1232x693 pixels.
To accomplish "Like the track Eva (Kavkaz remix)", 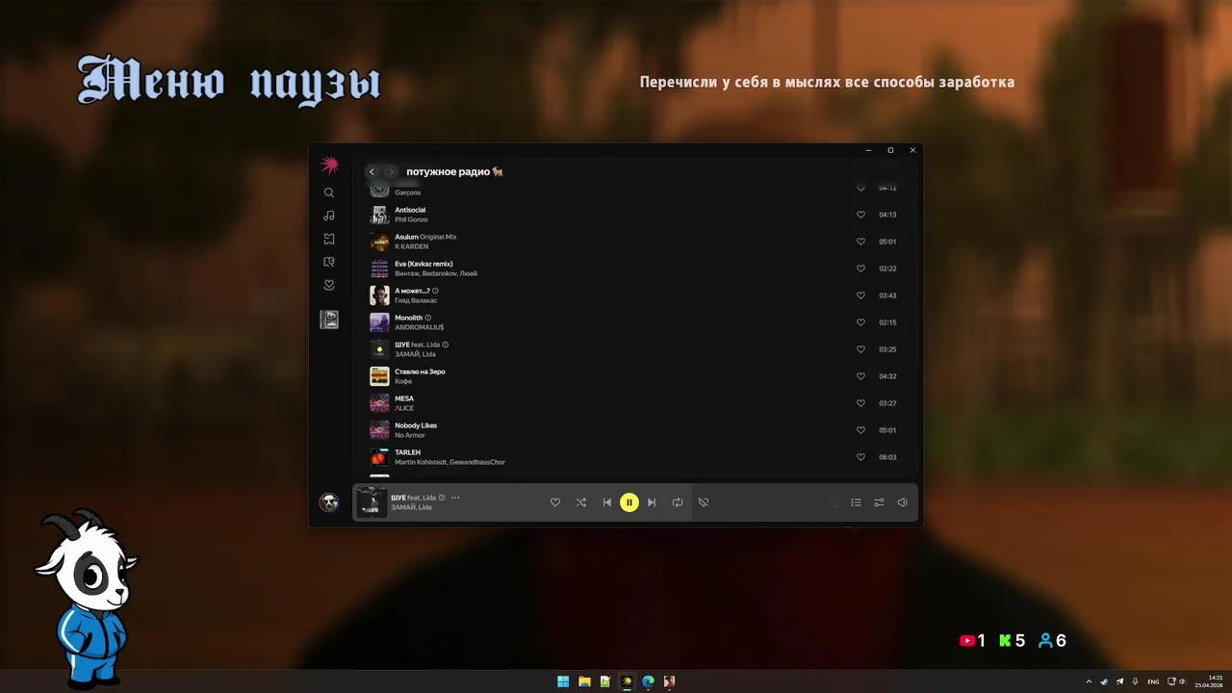I will [x=860, y=269].
